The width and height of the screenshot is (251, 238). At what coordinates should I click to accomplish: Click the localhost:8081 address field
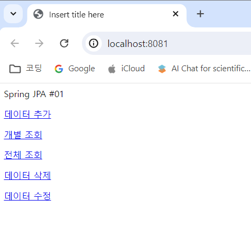166,43
